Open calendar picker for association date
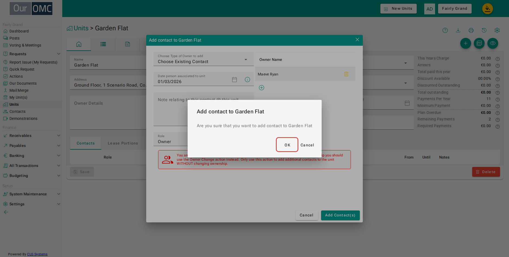The height and width of the screenshot is (257, 509). [x=234, y=80]
